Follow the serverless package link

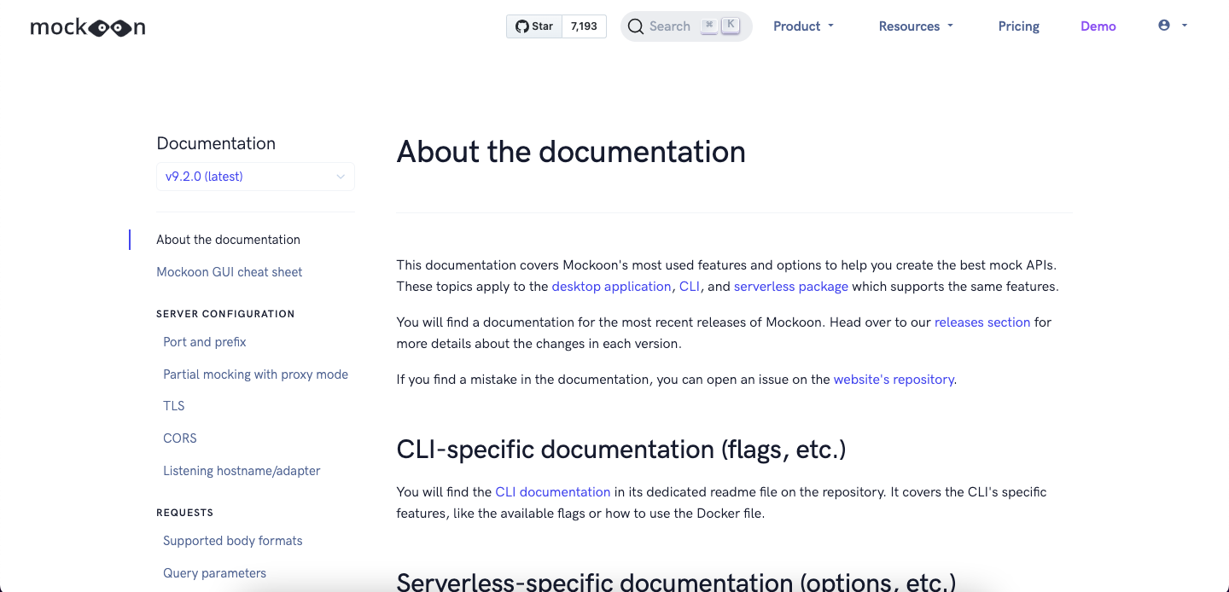pyautogui.click(x=791, y=287)
